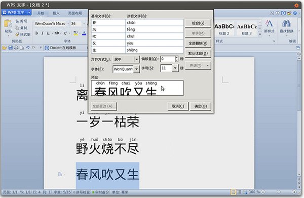Click the 组合(G) combine button

pos(198,23)
